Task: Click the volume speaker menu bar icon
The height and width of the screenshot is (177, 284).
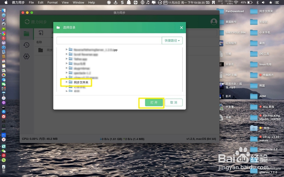Action: pyautogui.click(x=263, y=2)
